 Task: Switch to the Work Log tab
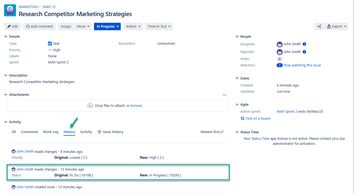click(x=51, y=132)
